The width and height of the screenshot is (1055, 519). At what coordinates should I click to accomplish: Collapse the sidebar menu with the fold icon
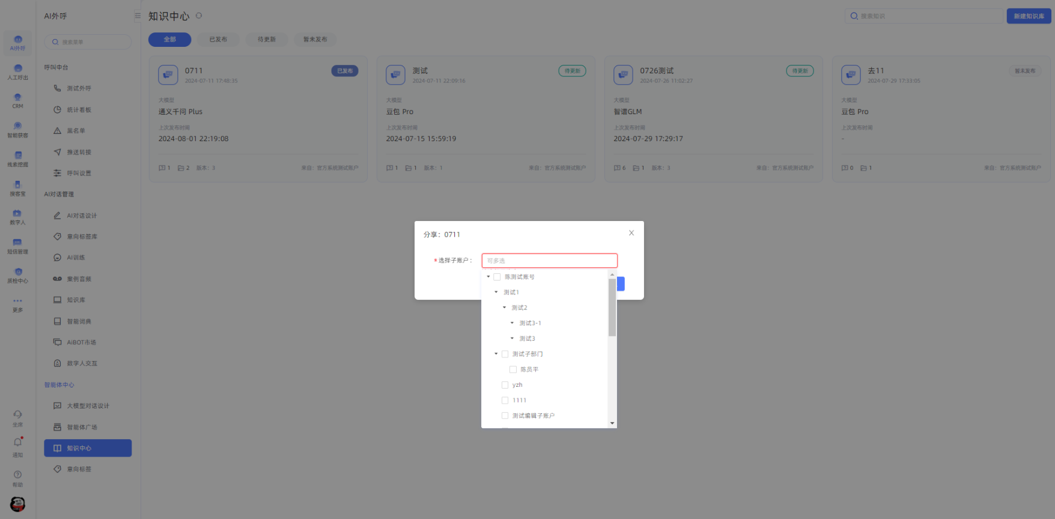138,16
